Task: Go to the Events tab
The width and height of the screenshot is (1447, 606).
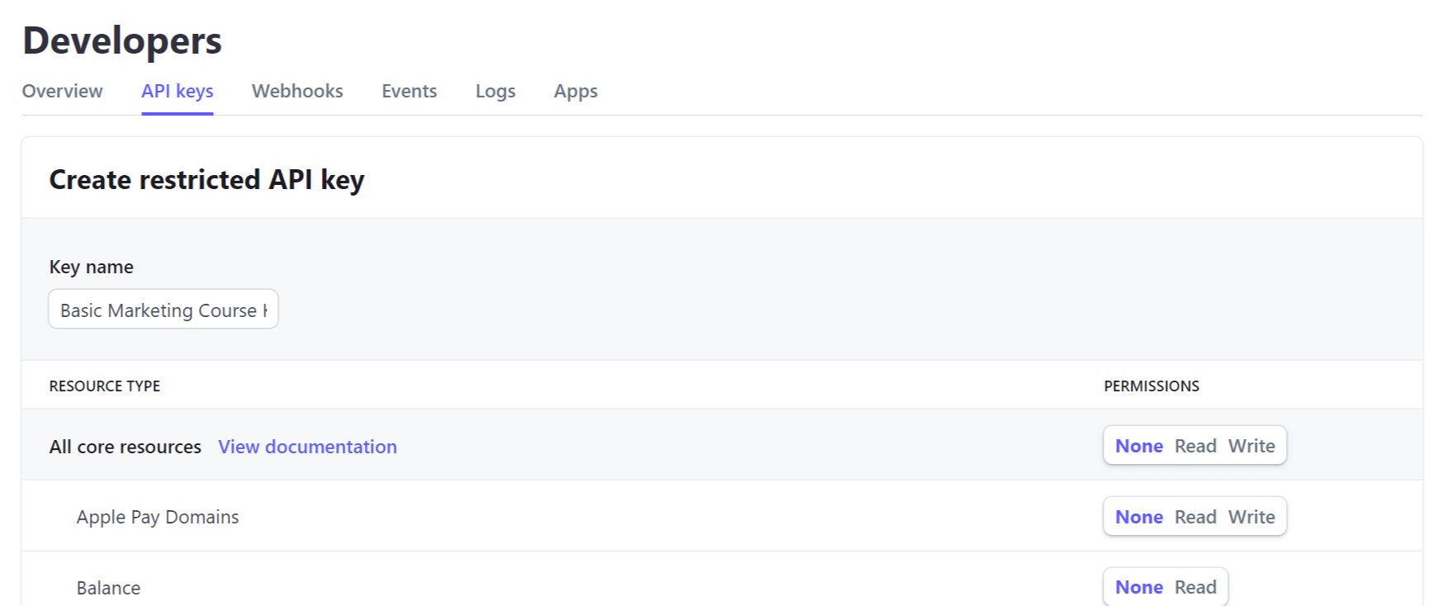Action: pyautogui.click(x=409, y=91)
